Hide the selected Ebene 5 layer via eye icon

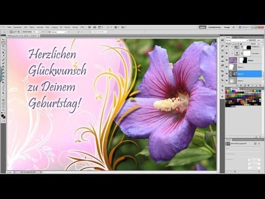[x=227, y=74]
